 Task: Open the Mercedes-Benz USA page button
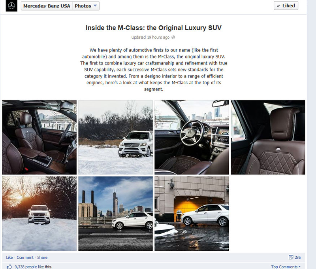pos(47,6)
